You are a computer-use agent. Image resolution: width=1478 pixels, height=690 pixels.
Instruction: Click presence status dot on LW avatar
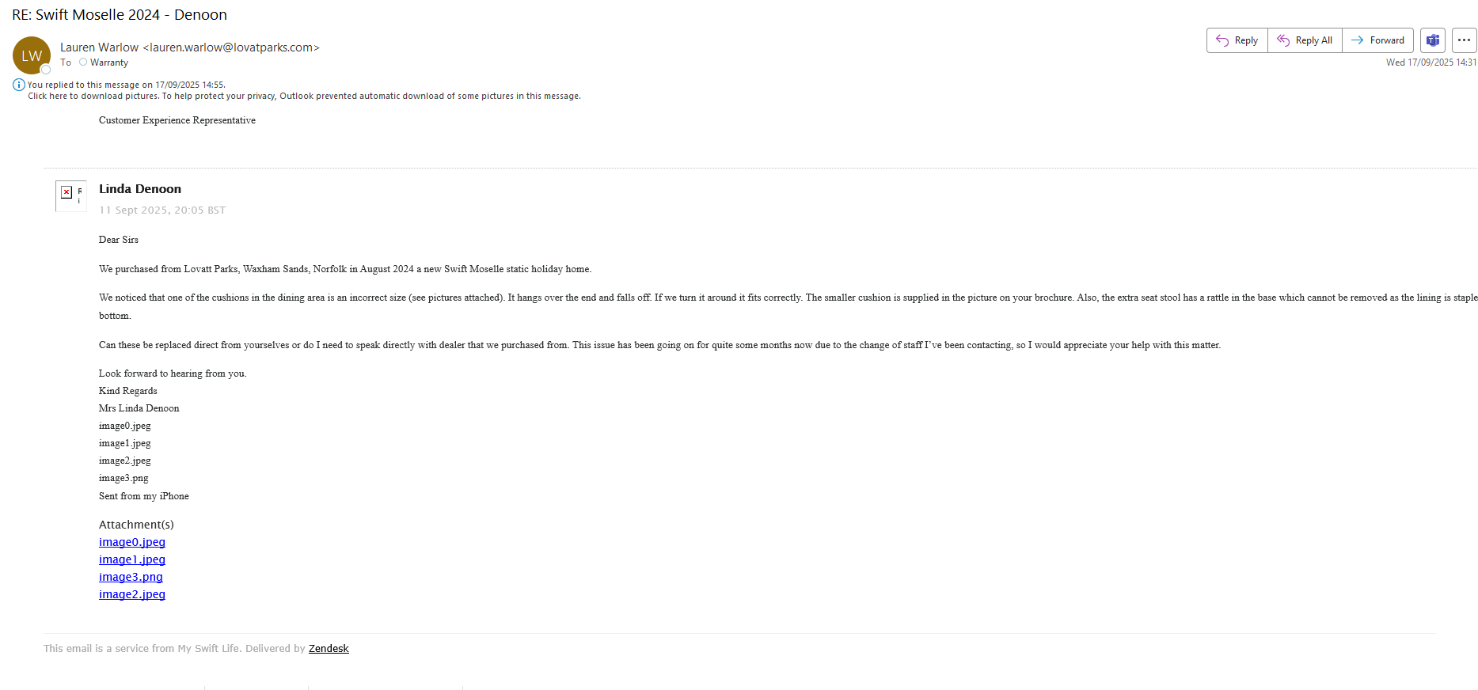click(x=46, y=70)
